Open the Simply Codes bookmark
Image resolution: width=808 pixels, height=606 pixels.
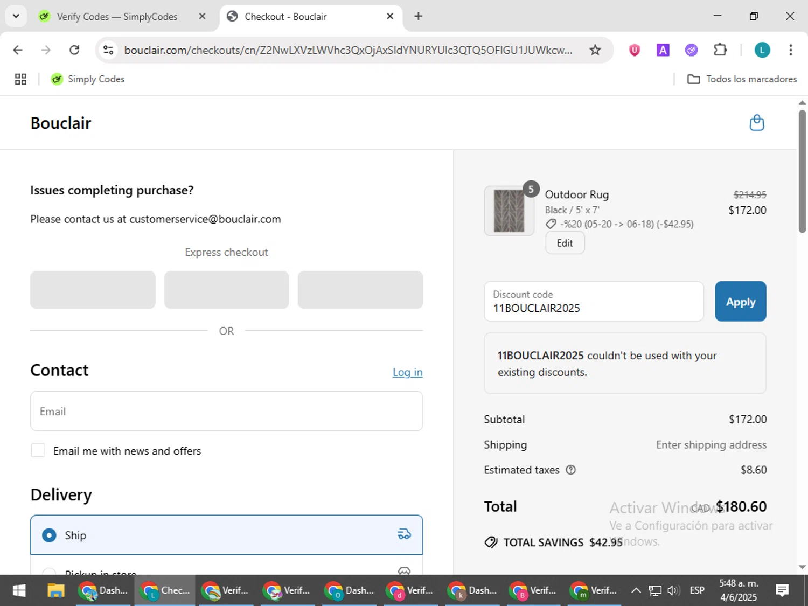click(88, 79)
